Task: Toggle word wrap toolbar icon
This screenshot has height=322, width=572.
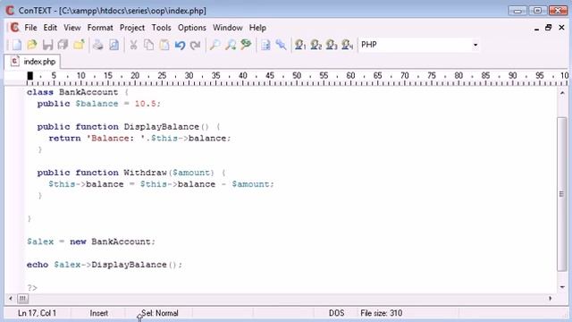Action: click(x=265, y=45)
